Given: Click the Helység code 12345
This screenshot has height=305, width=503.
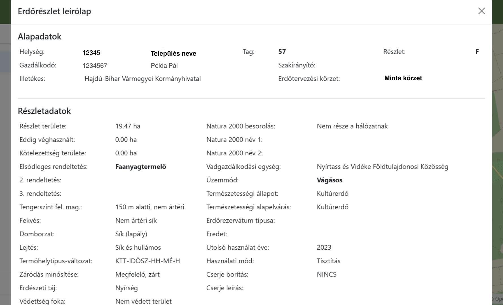Looking at the screenshot, I should click(x=91, y=53).
